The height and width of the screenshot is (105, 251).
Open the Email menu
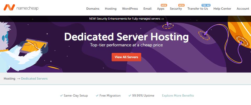point(147,9)
